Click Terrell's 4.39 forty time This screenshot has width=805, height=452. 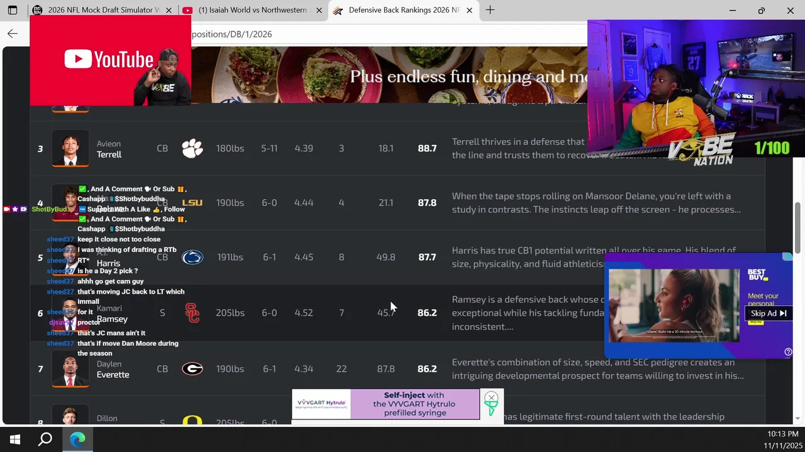click(304, 148)
